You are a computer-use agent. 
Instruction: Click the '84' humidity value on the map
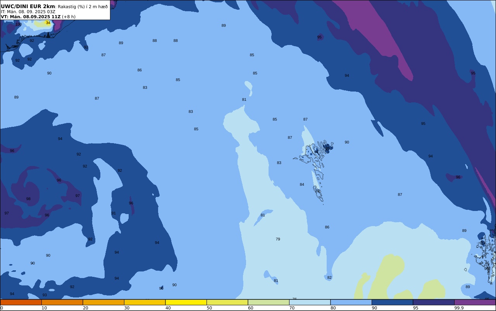click(x=302, y=185)
